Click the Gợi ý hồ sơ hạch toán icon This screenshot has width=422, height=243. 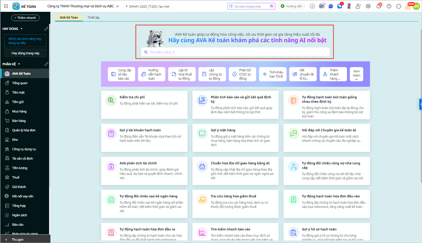293,232
